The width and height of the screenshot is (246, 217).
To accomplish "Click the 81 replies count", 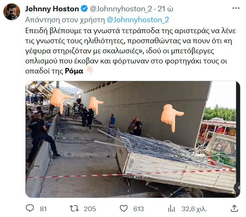I will coord(43,209).
